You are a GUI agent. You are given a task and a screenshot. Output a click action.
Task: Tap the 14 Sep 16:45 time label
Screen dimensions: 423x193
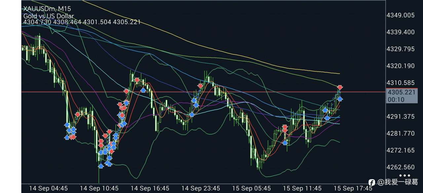pos(150,188)
